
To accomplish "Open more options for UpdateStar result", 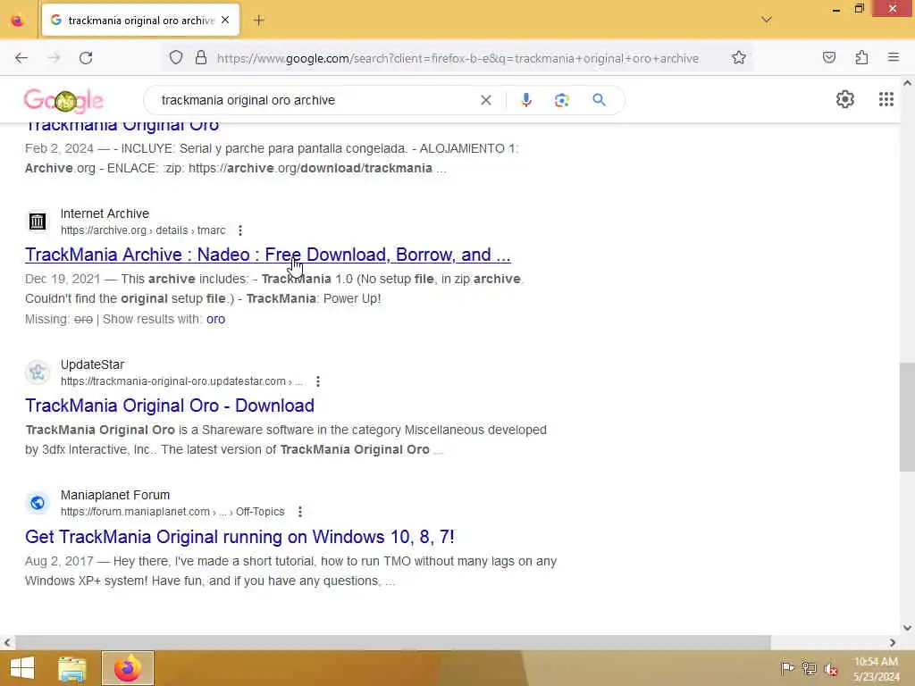I will (317, 381).
